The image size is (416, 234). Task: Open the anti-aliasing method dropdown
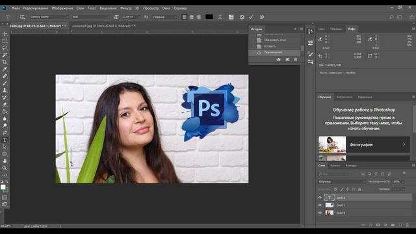tap(164, 17)
